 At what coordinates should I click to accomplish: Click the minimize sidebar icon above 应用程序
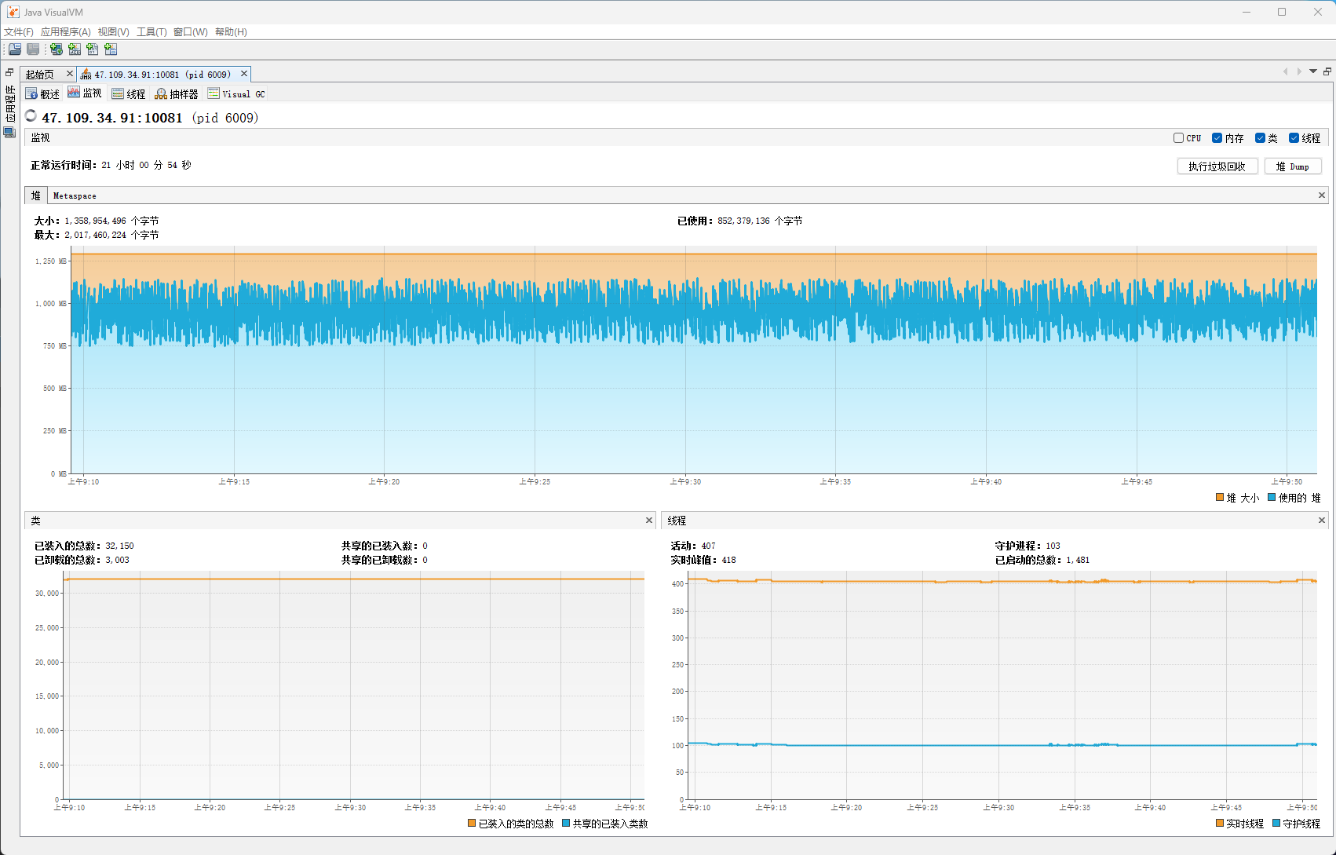(9, 72)
